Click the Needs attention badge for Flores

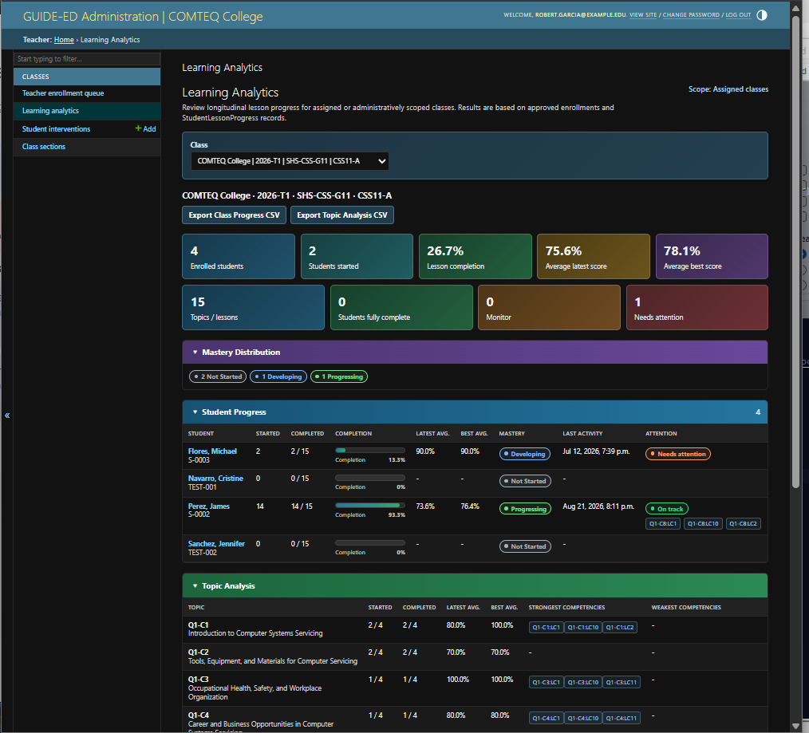678,455
